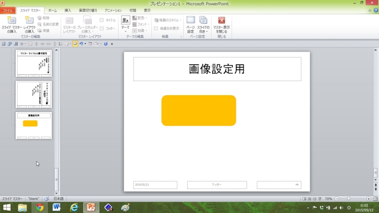Switch to Reading view icon
This screenshot has height=213, width=379.
pyautogui.click(x=315, y=199)
